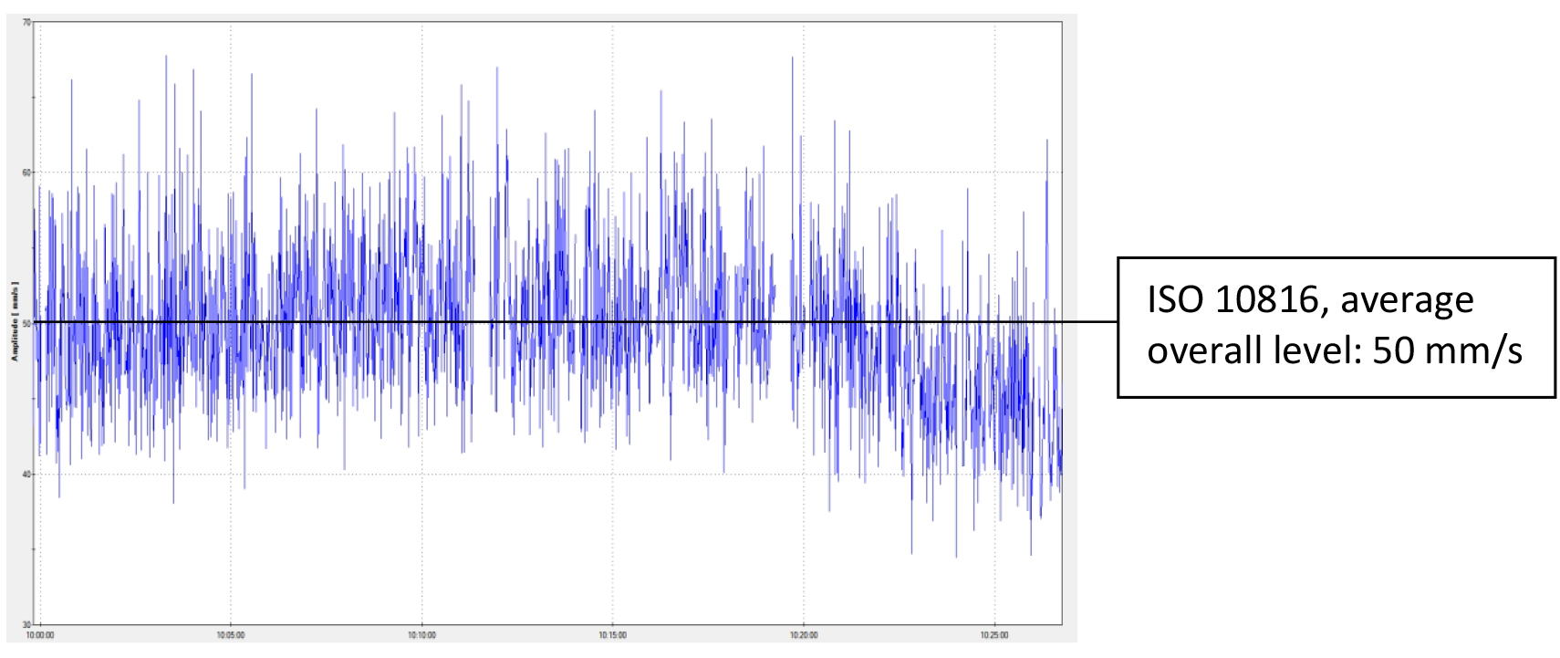Click the 50 value on amplitude axis
Image resolution: width=1560 pixels, height=658 pixels.
point(26,323)
